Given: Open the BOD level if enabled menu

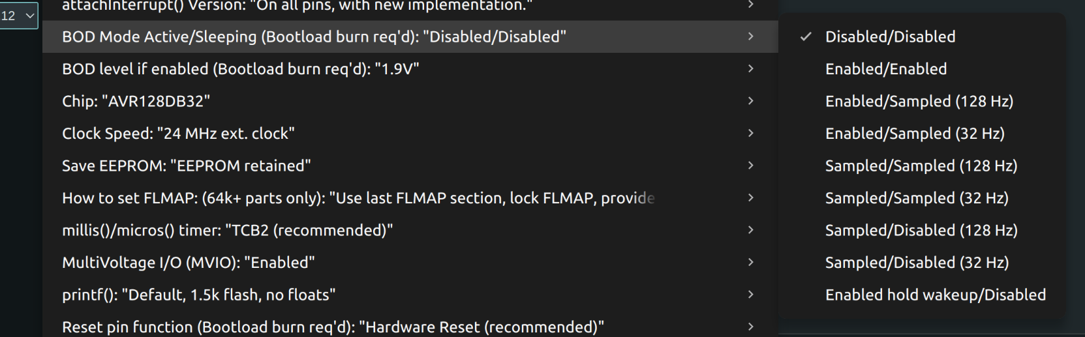Looking at the screenshot, I should (x=240, y=69).
